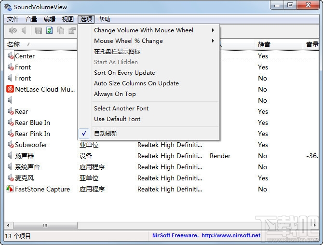Click the Render cell in 扬声器 row
Viewport: 323px width, 245px height.
(220, 156)
